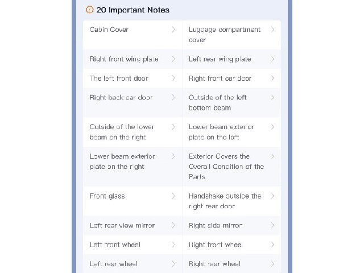Expand Right front wing plate arrow

pyautogui.click(x=173, y=59)
